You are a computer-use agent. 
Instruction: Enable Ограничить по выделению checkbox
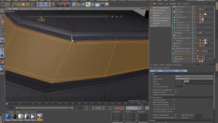176,90
